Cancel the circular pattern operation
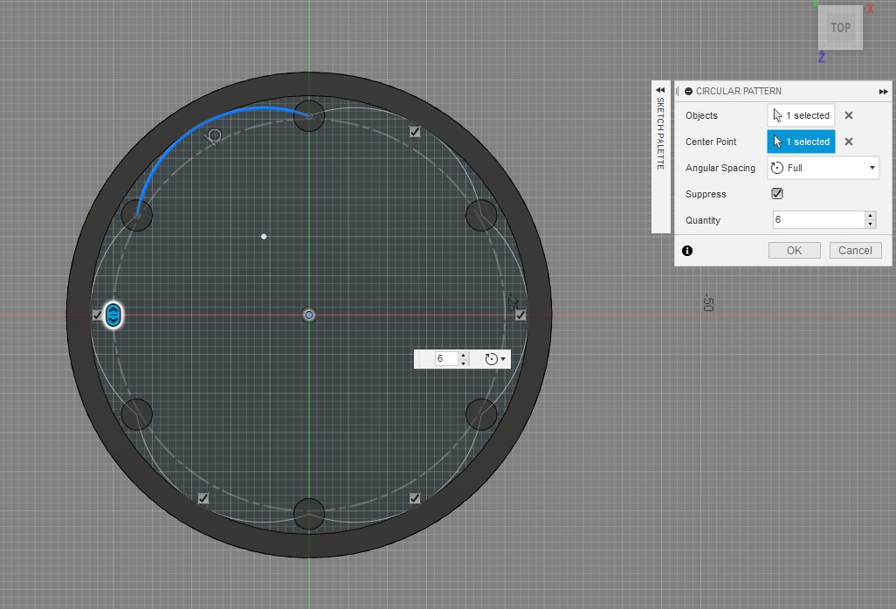Viewport: 896px width, 609px height. pyautogui.click(x=855, y=250)
